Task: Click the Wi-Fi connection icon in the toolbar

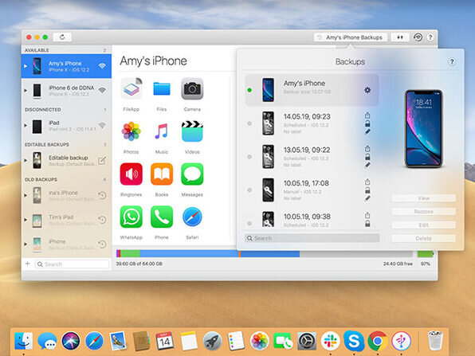Action: point(418,37)
